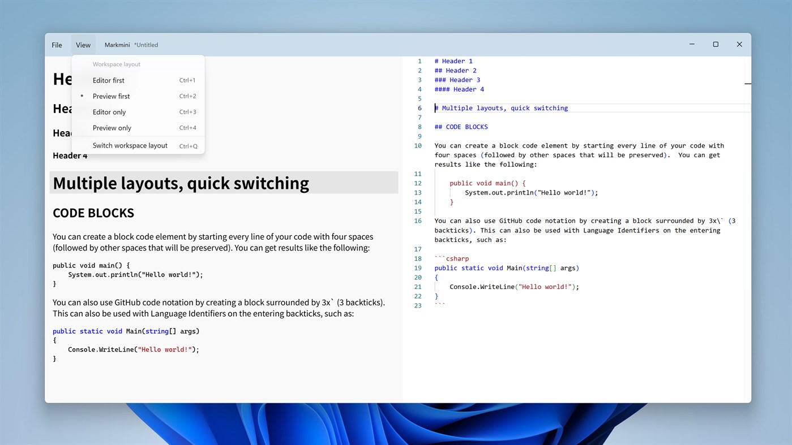Click preview code 'System.out.println("Hello world!");'
The image size is (792, 445).
click(135, 275)
